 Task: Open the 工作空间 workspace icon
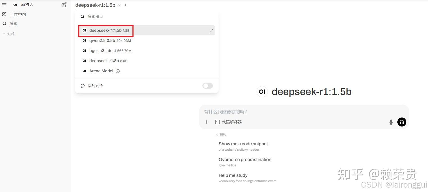4,14
